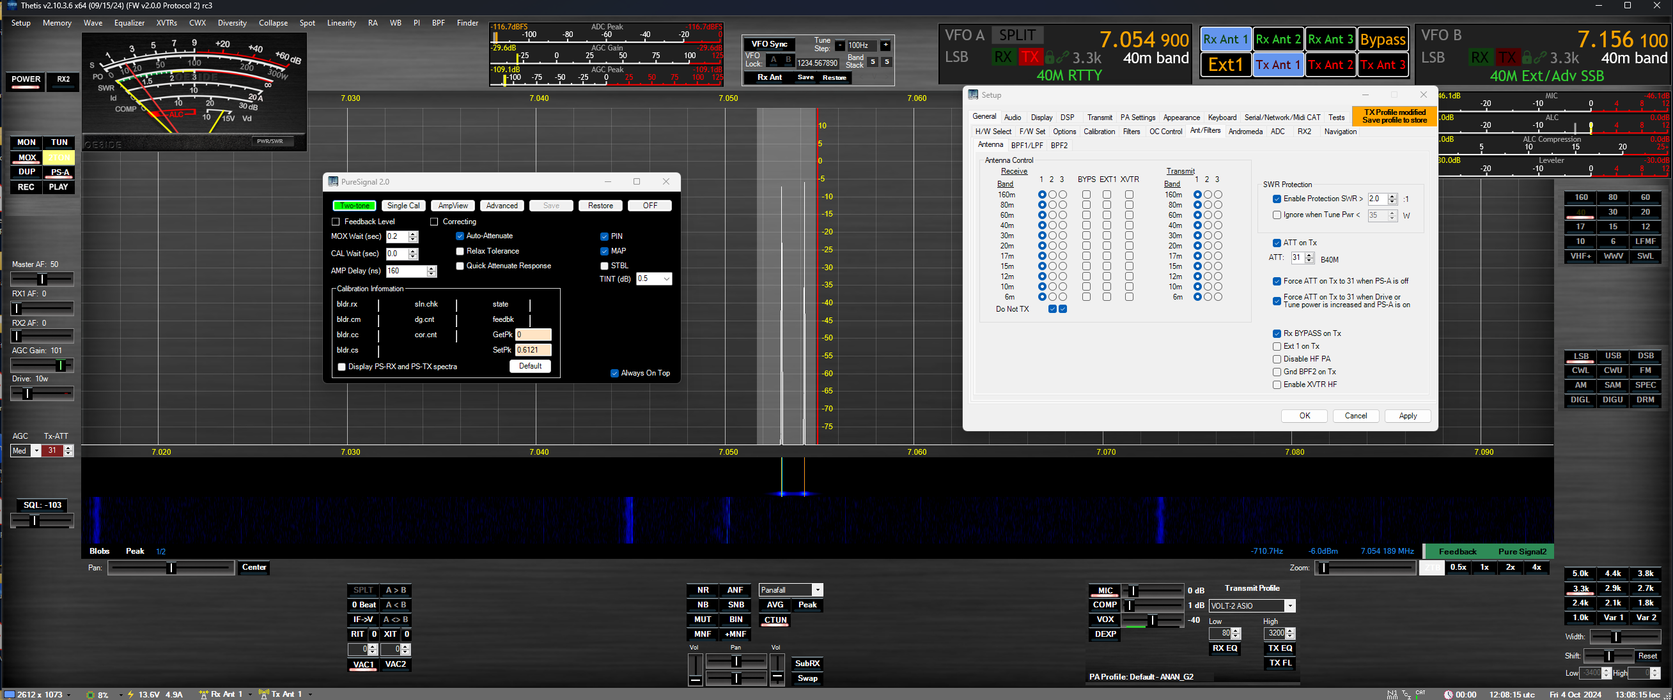Switch to the DSP tab in Setup
1673x700 pixels.
click(1067, 118)
